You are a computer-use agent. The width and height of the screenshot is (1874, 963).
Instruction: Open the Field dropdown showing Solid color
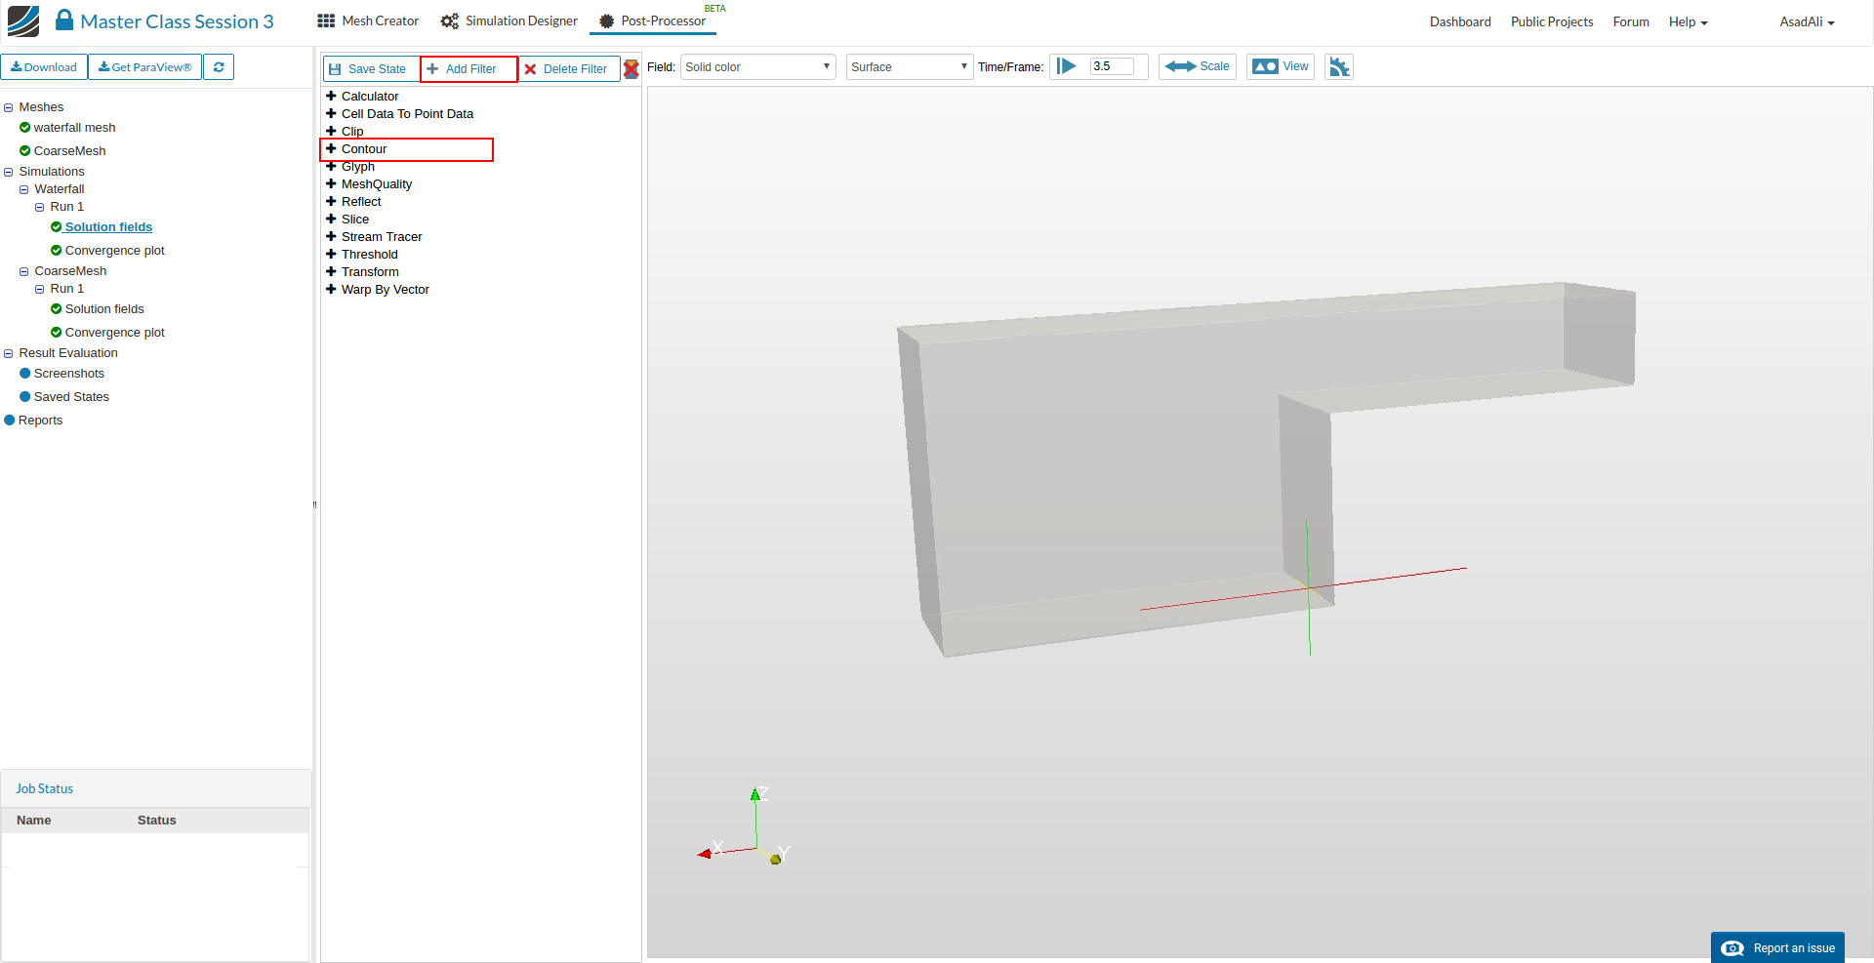[757, 67]
